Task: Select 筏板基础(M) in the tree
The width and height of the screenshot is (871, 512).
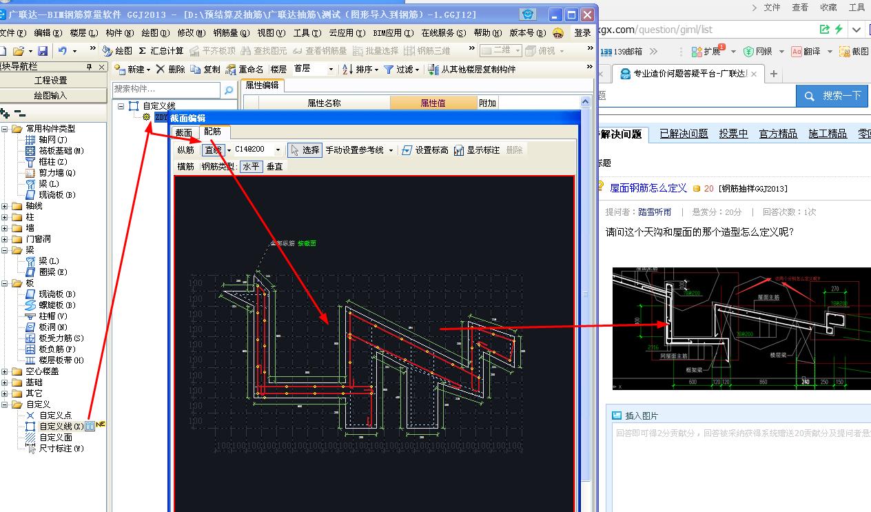Action: (61, 151)
